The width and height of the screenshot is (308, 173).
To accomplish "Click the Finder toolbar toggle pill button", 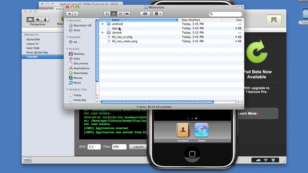I will pos(240,7).
